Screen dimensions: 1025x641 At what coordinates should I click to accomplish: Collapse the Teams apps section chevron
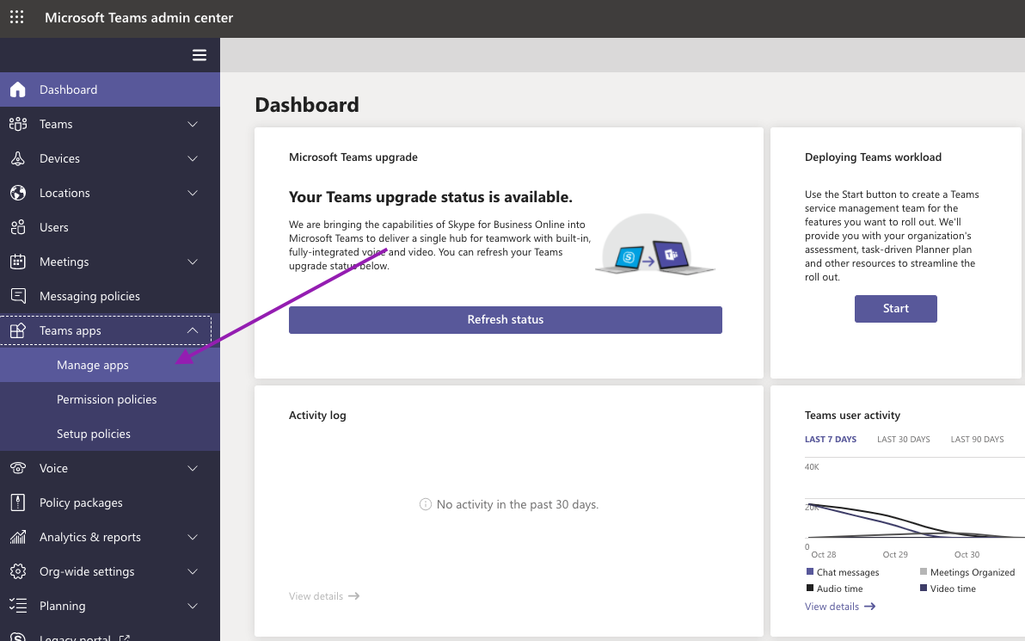(x=193, y=330)
